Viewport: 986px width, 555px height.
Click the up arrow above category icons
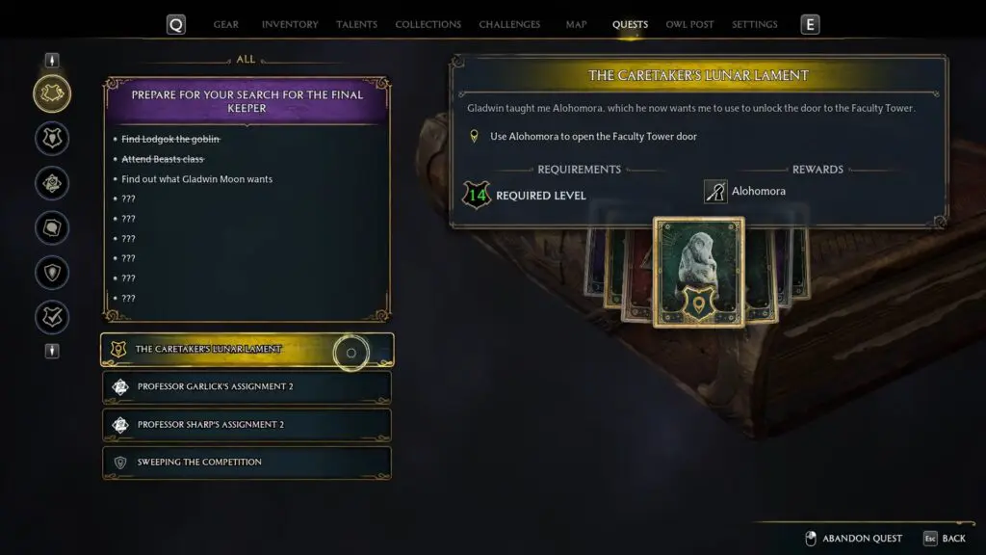coord(52,60)
